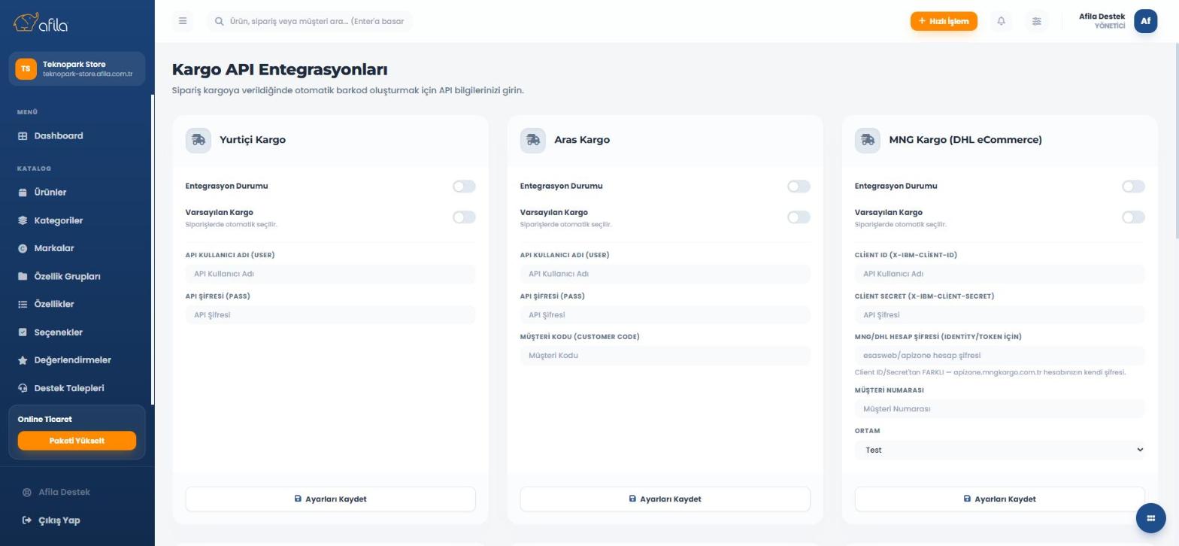Viewport: 1179px width, 546px height.
Task: Open Dashboard from the sidebar
Action: coord(77,136)
